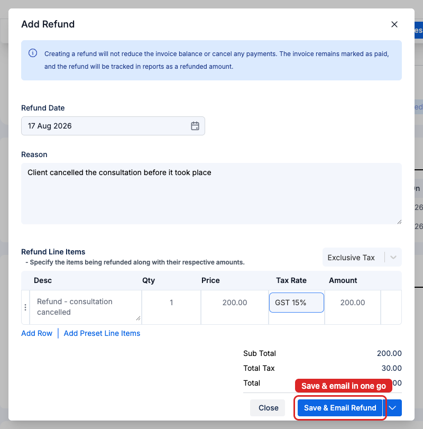
Task: Click the Qty column header
Action: point(149,280)
